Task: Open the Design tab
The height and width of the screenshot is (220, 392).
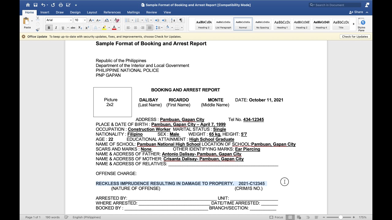Action: point(75,12)
